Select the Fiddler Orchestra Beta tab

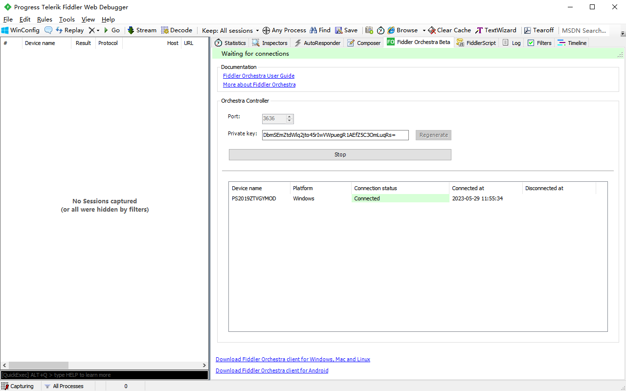coord(419,42)
